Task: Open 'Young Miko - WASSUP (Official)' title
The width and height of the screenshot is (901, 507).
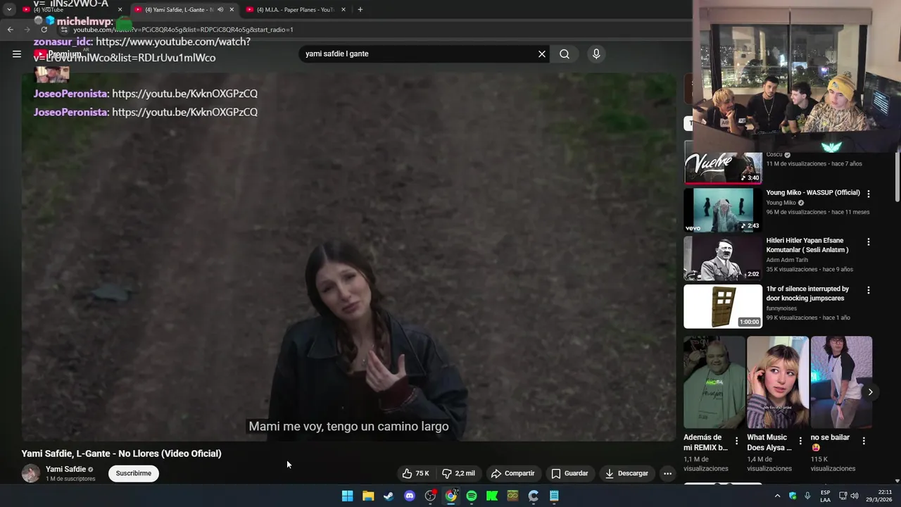Action: (x=813, y=192)
